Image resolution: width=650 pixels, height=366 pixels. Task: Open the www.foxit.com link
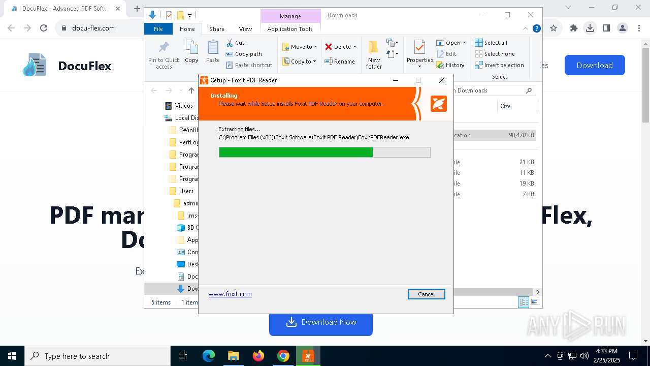point(230,294)
